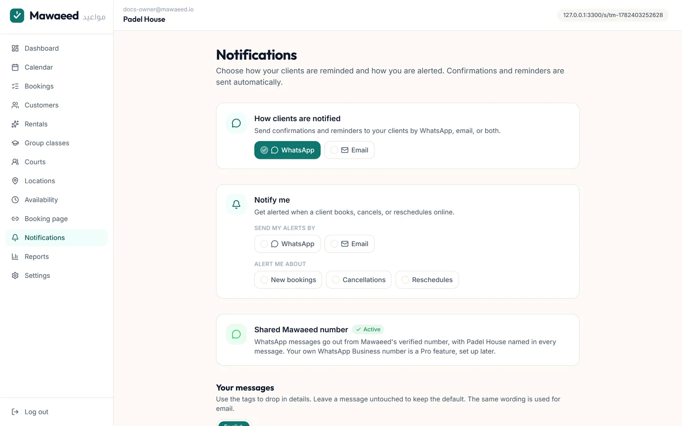The image size is (682, 426).
Task: Click the Notifications page heading
Action: tap(256, 55)
